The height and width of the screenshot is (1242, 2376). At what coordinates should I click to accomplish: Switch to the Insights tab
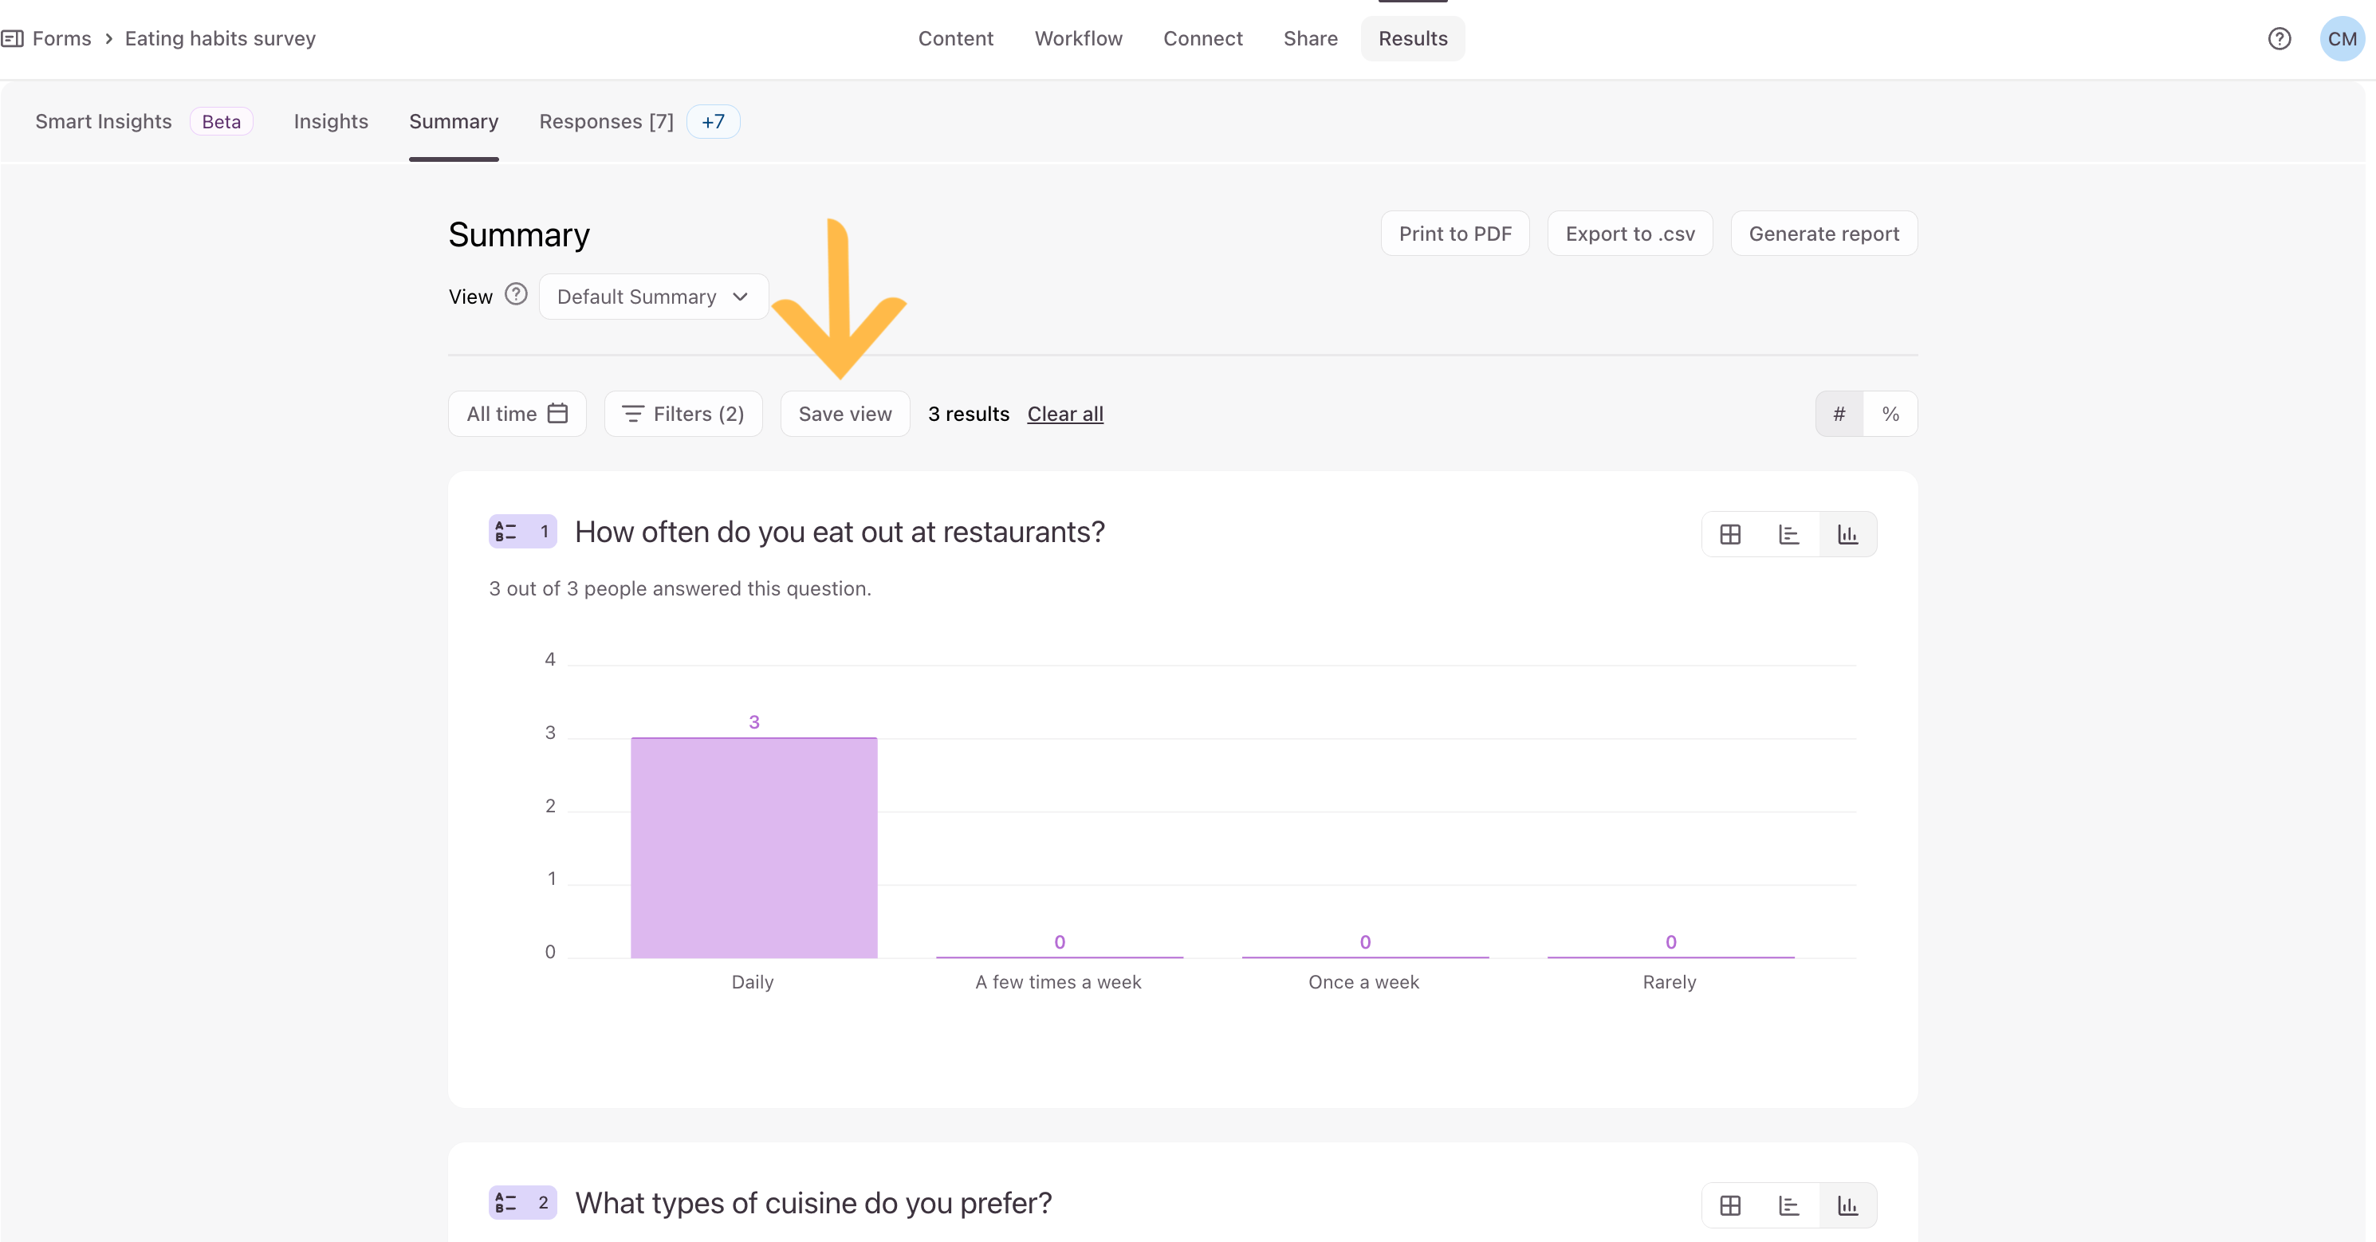coord(330,122)
